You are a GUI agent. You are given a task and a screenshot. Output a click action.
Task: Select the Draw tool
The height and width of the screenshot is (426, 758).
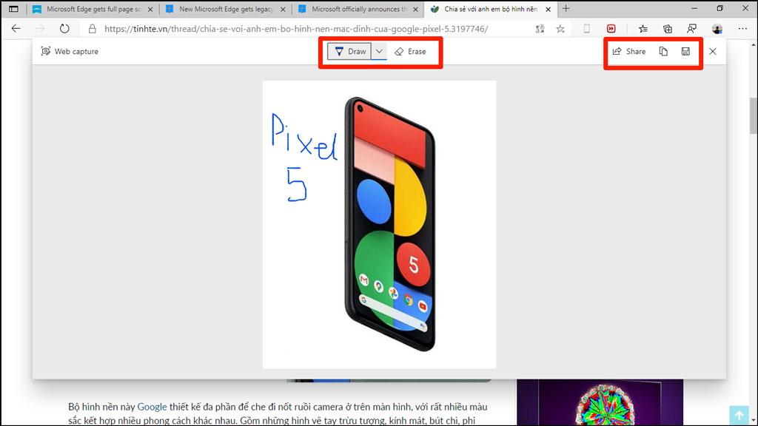(x=349, y=51)
